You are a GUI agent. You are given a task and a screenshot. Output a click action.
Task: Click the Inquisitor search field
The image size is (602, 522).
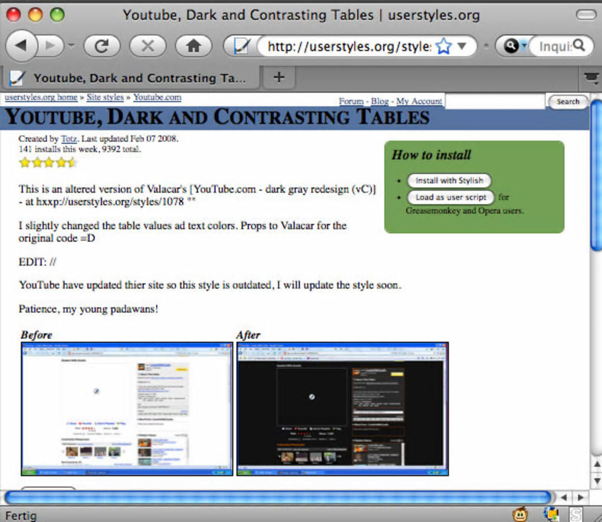[554, 47]
